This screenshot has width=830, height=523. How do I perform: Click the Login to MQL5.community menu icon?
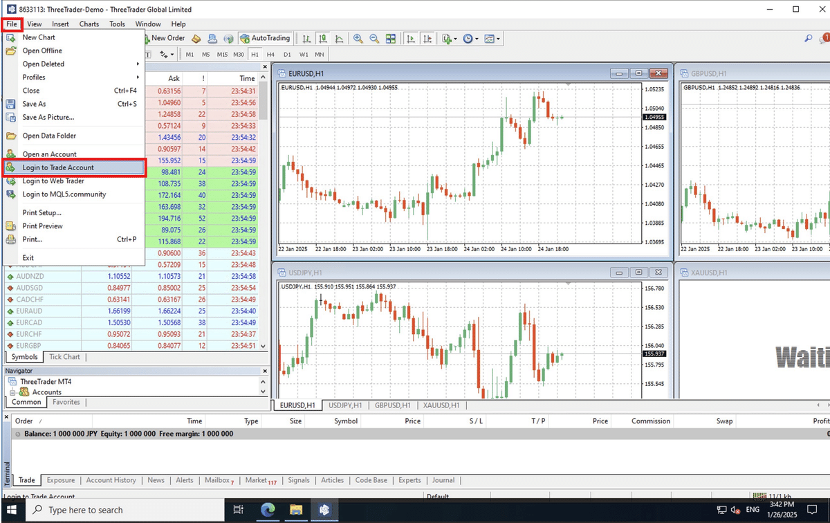tap(11, 194)
